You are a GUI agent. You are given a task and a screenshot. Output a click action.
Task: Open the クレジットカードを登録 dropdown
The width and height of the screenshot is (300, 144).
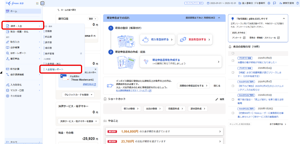click(x=78, y=95)
